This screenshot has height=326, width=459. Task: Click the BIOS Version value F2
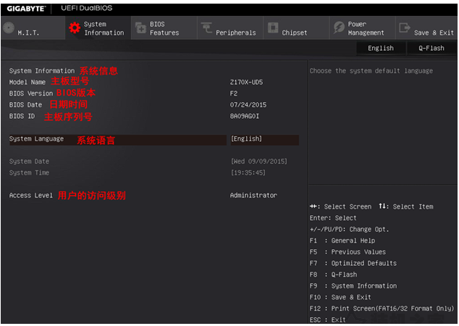pos(234,93)
